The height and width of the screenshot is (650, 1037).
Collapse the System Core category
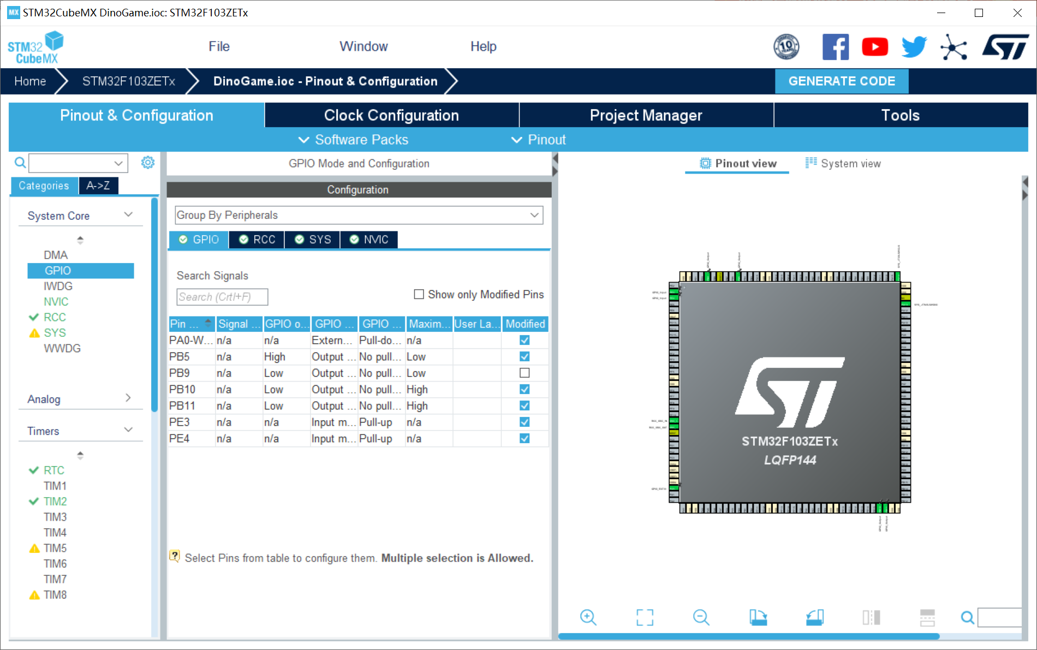tap(128, 215)
